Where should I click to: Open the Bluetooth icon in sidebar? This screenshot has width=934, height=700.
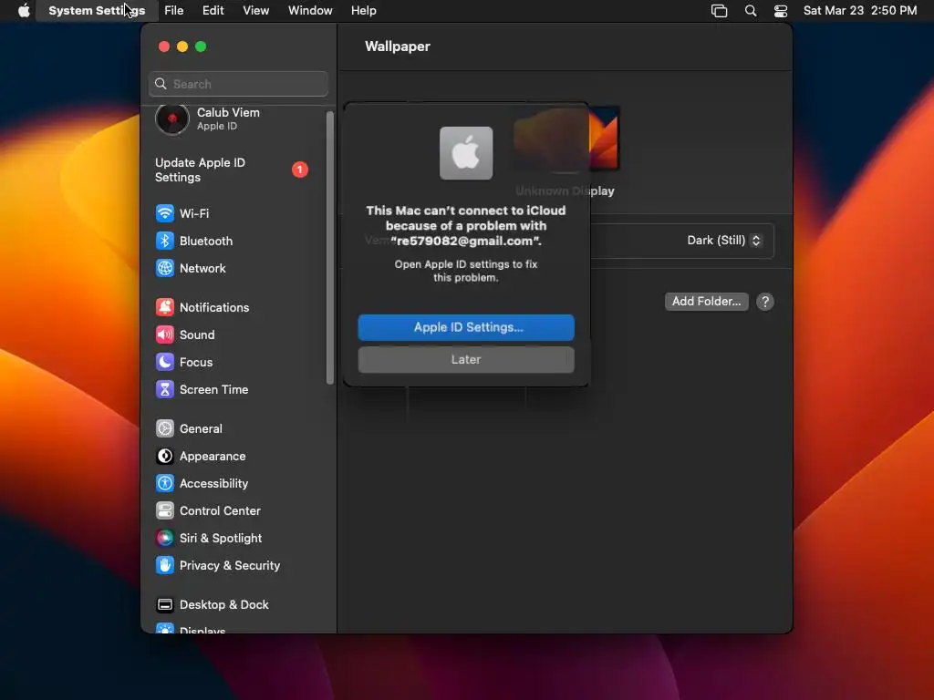[165, 241]
